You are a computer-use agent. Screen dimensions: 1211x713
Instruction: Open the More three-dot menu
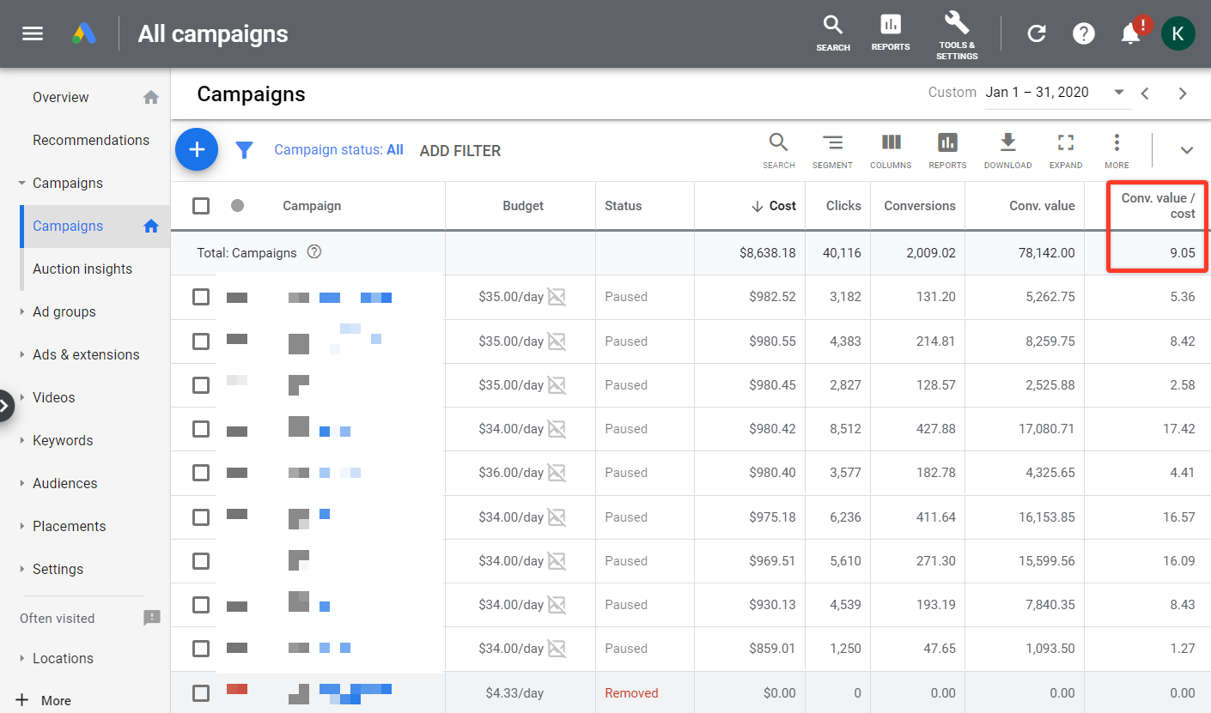(1117, 150)
